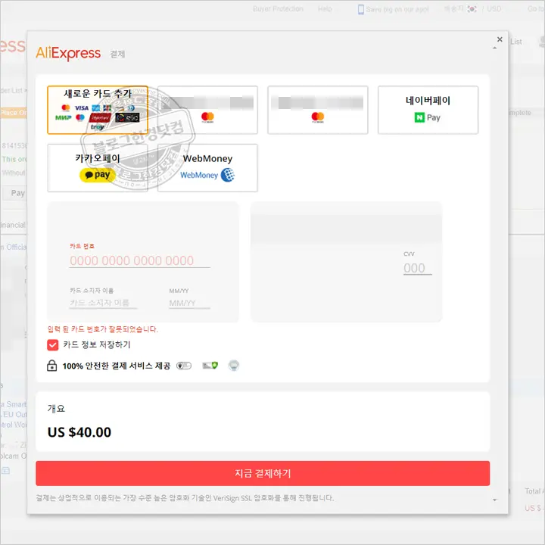Close the payment dialog
The height and width of the screenshot is (545, 545).
tap(500, 39)
